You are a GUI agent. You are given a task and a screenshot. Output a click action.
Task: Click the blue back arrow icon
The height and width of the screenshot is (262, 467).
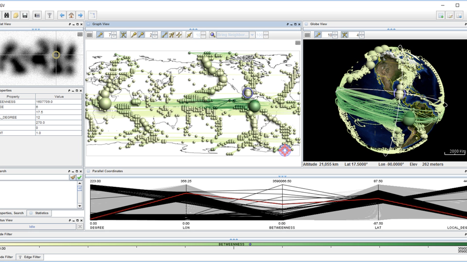(62, 15)
